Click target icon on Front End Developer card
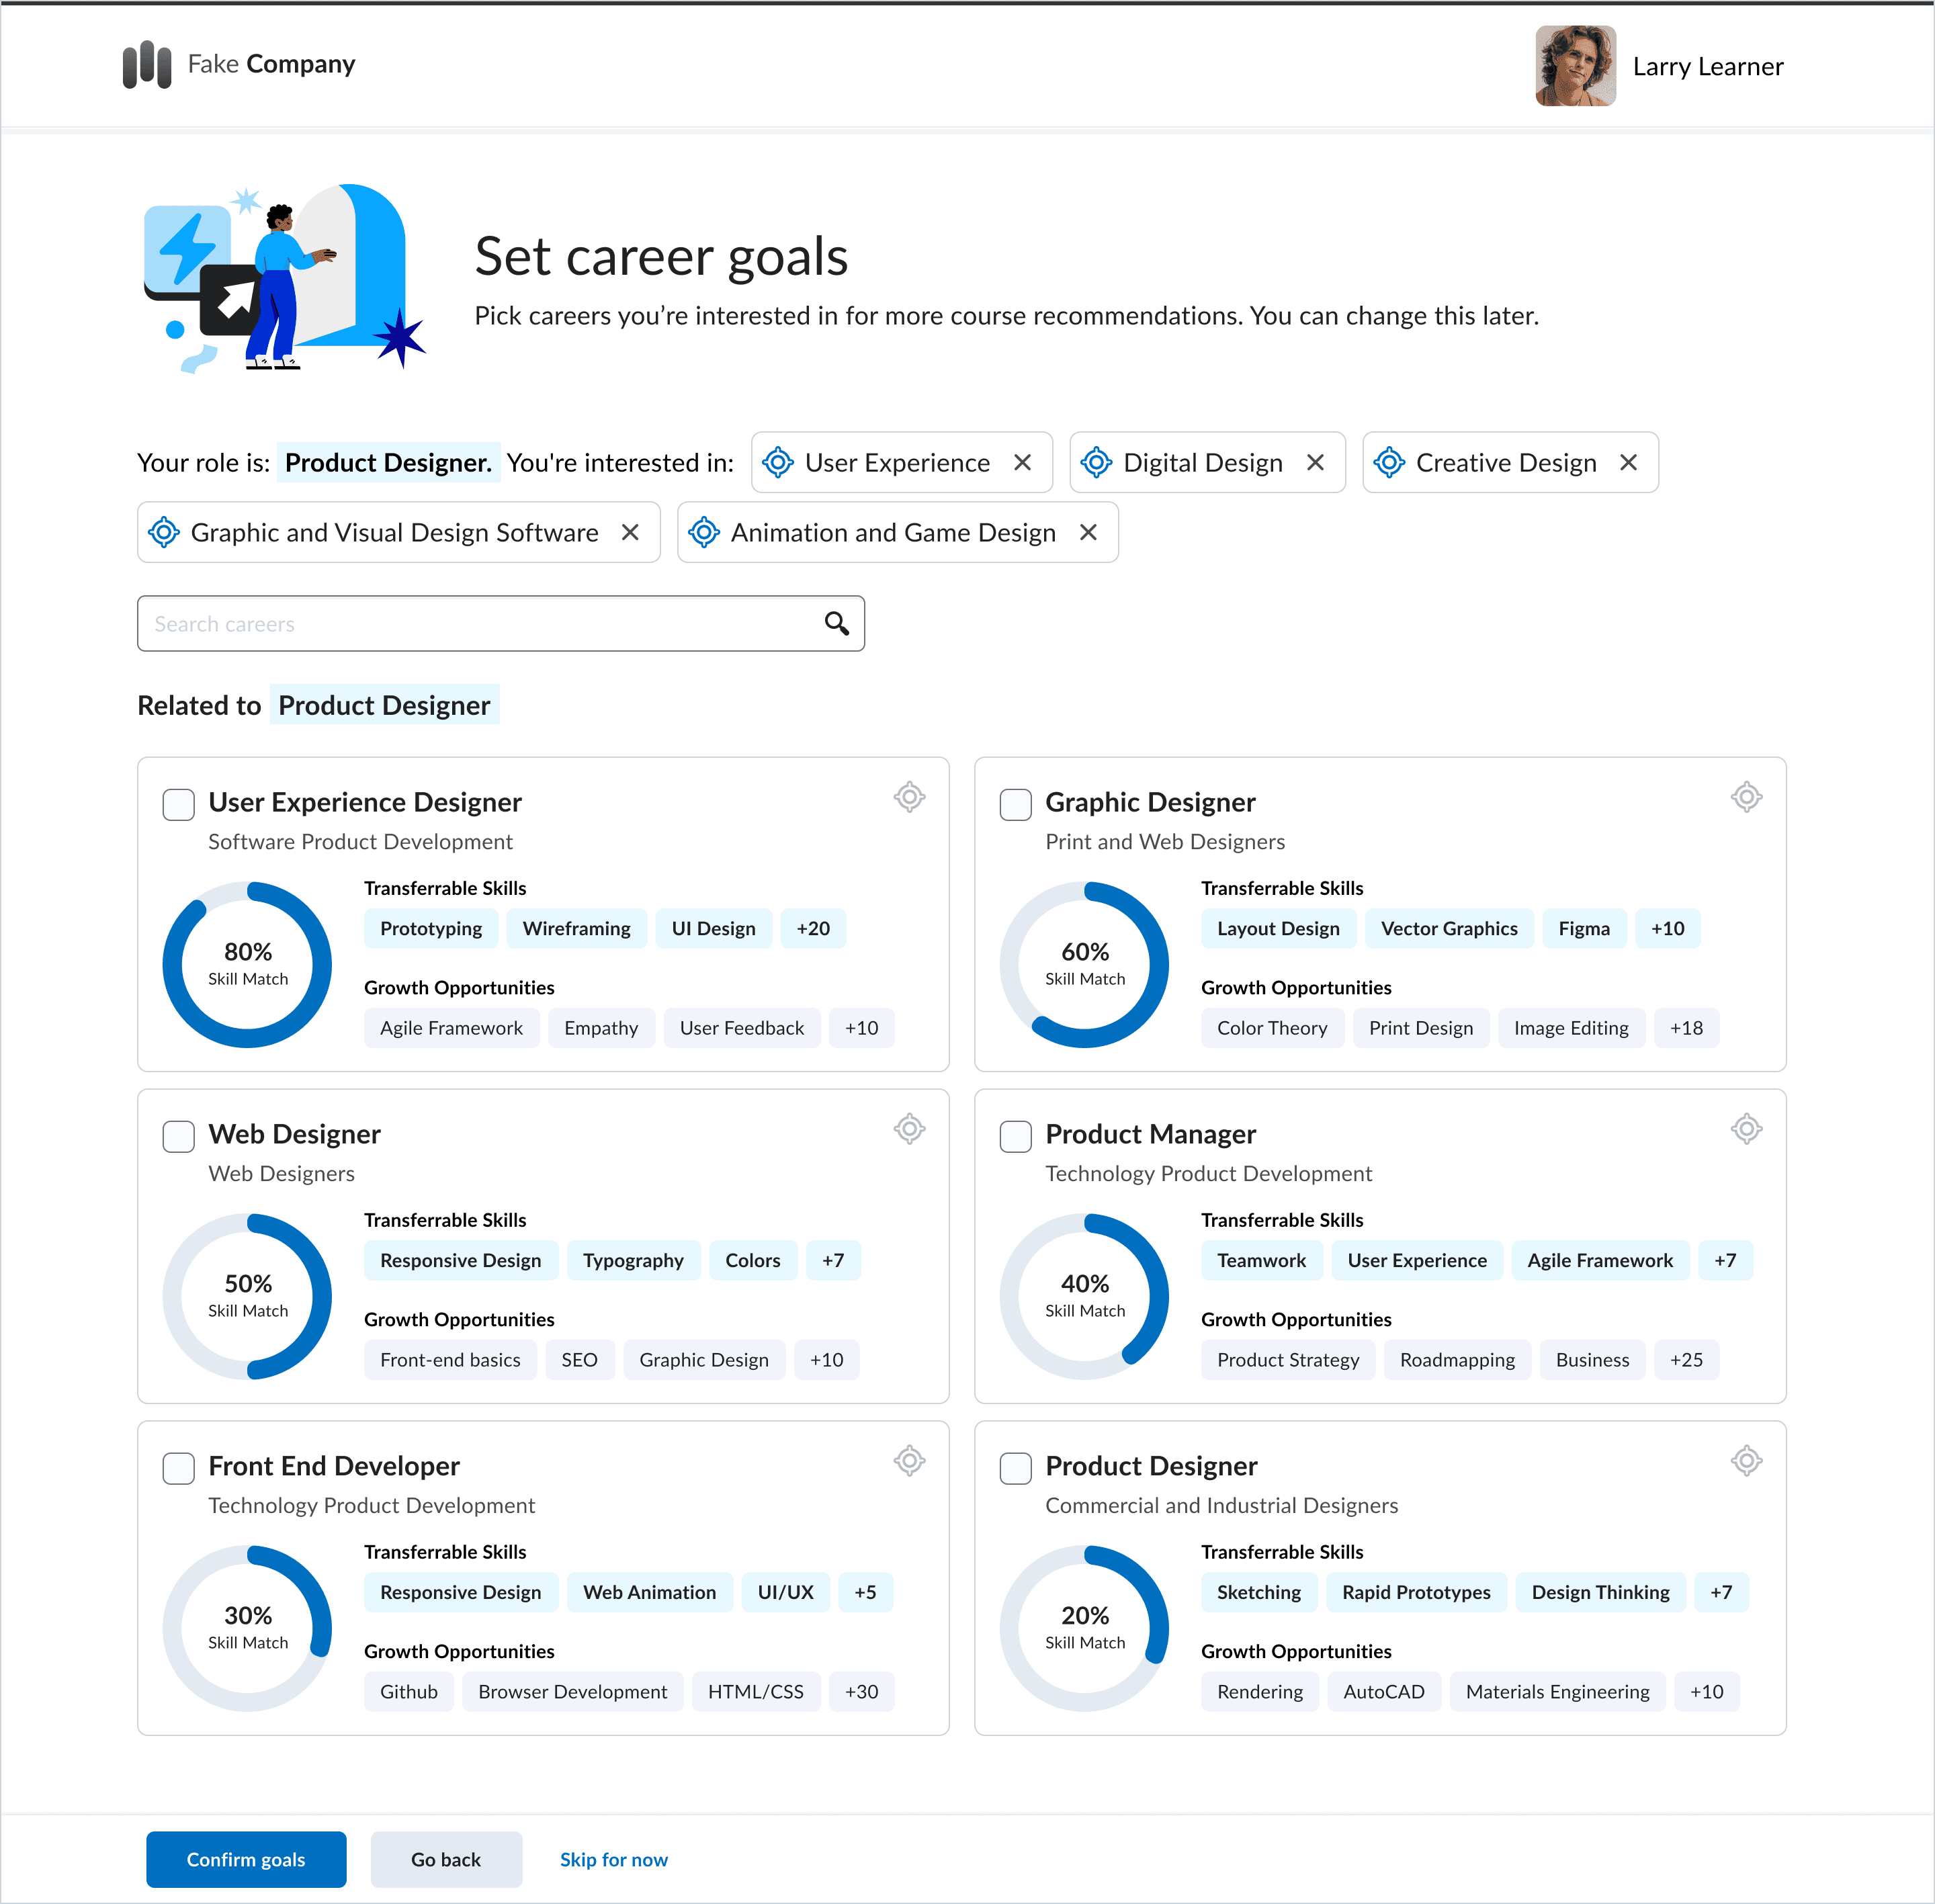Screen dimensions: 1935x1904 [909, 1461]
